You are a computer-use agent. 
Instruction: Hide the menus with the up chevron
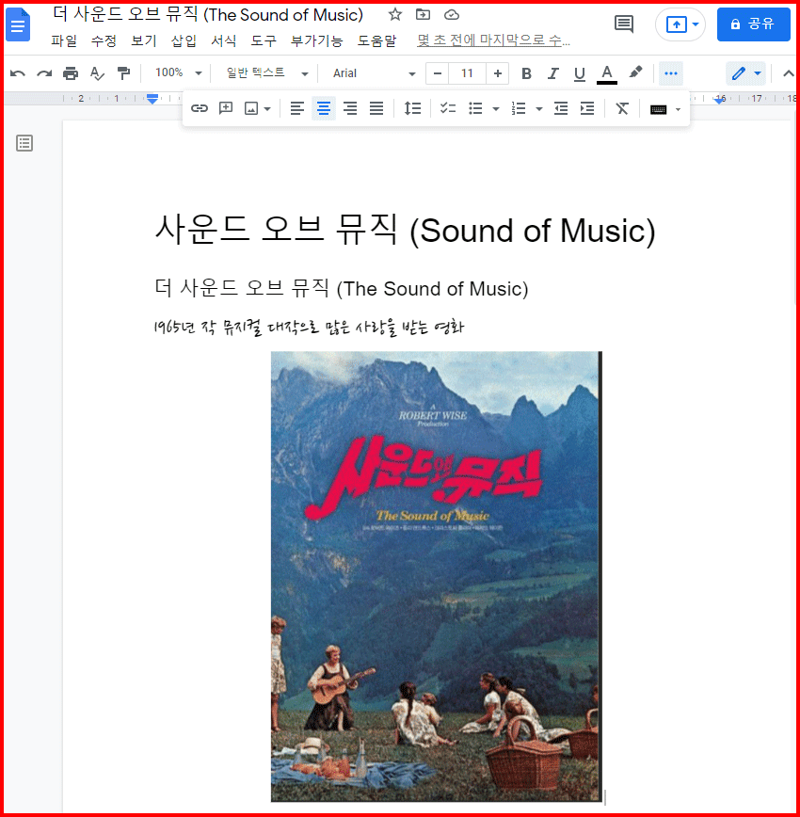coord(788,73)
